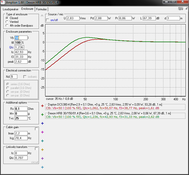Click the M+ added mass field
Image resolution: width=189 pixels, height=175 pixels.
coord(21,114)
